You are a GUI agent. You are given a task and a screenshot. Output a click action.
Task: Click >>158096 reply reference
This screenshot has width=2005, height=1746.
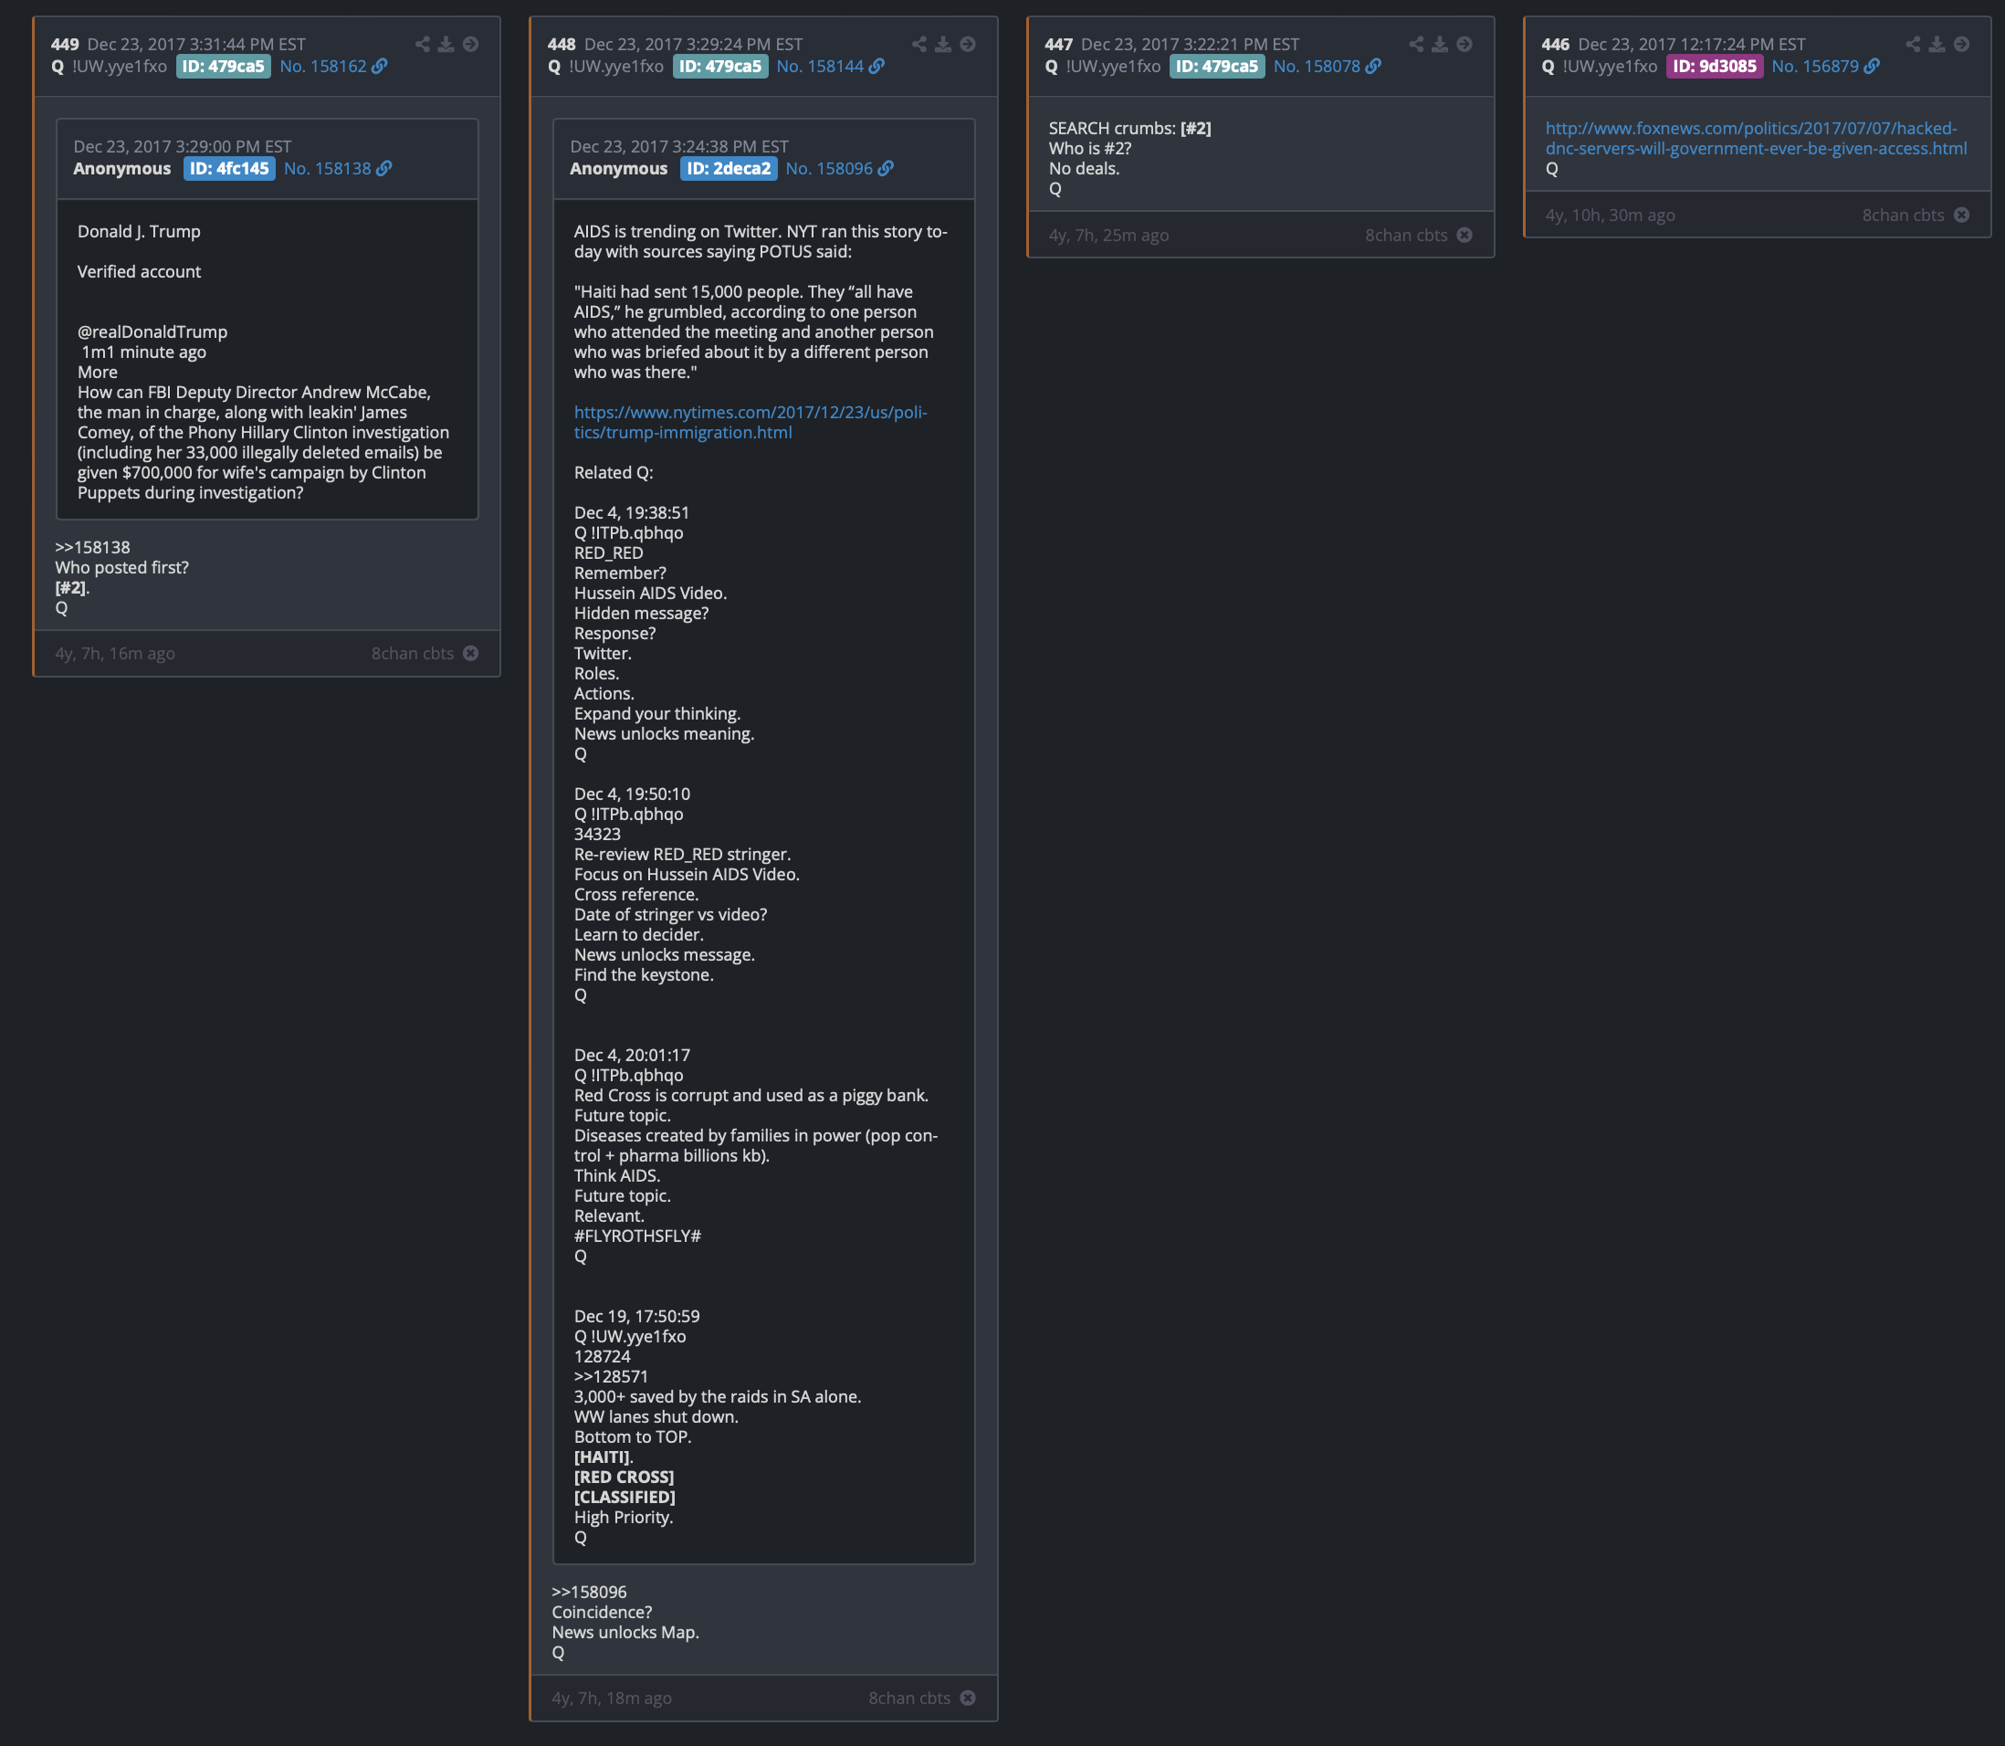click(590, 1592)
